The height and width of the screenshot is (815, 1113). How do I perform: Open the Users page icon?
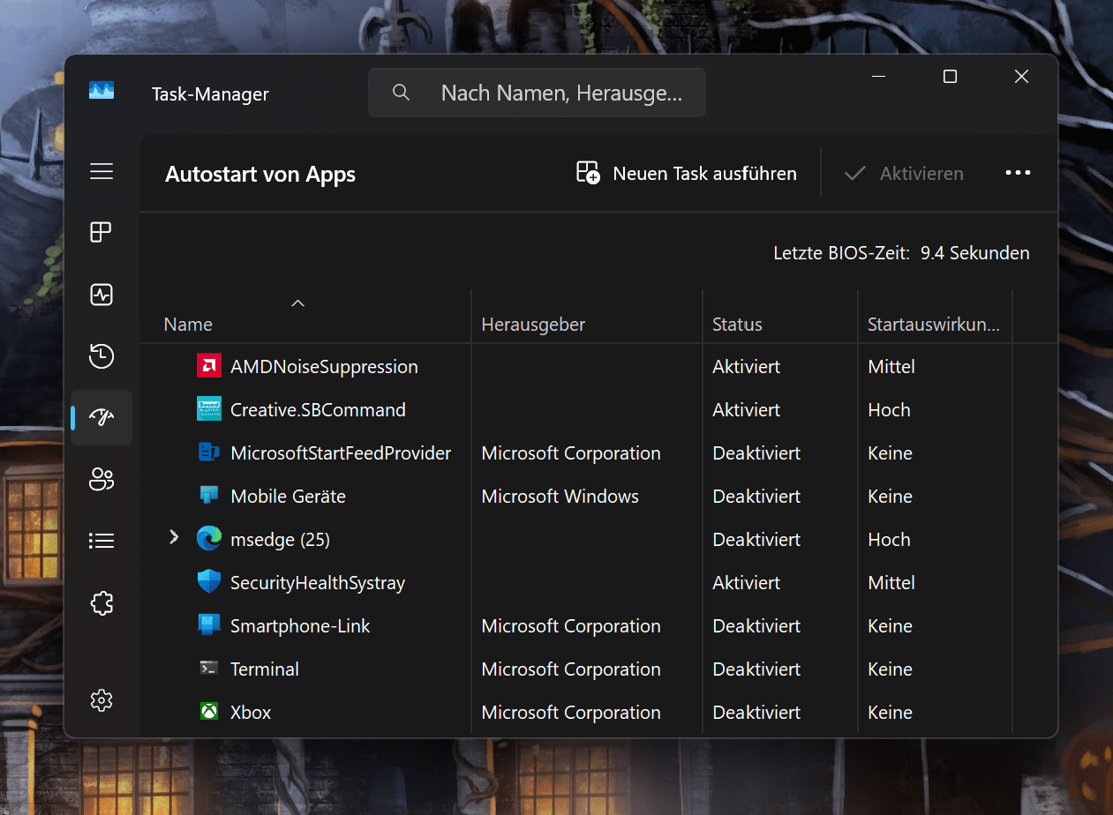tap(102, 480)
